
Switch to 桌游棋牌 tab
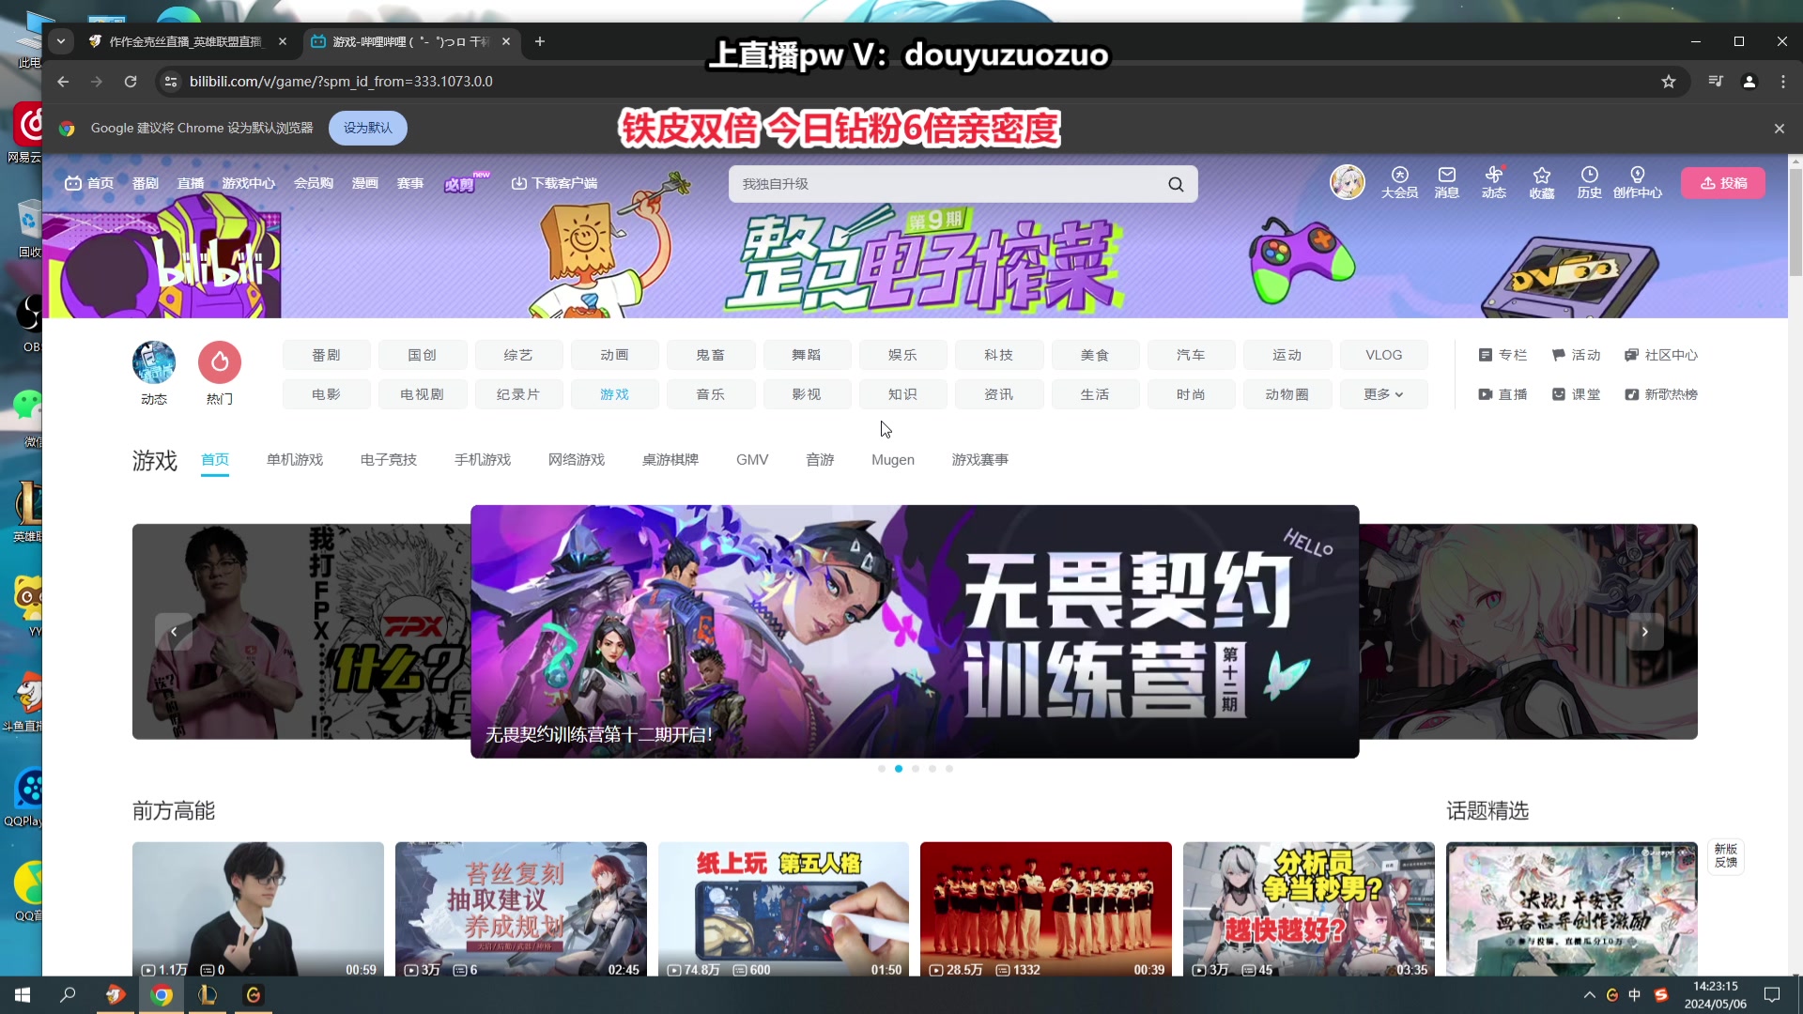pyautogui.click(x=670, y=460)
